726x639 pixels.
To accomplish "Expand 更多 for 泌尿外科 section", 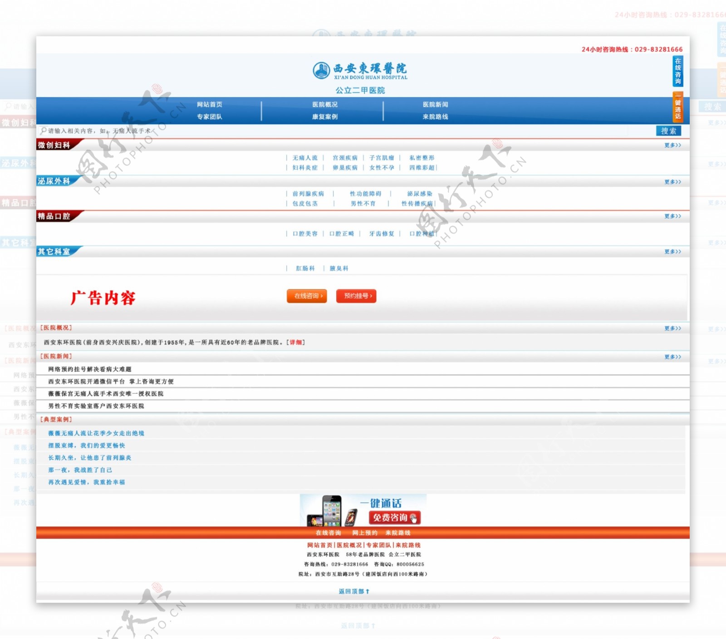I will 672,182.
